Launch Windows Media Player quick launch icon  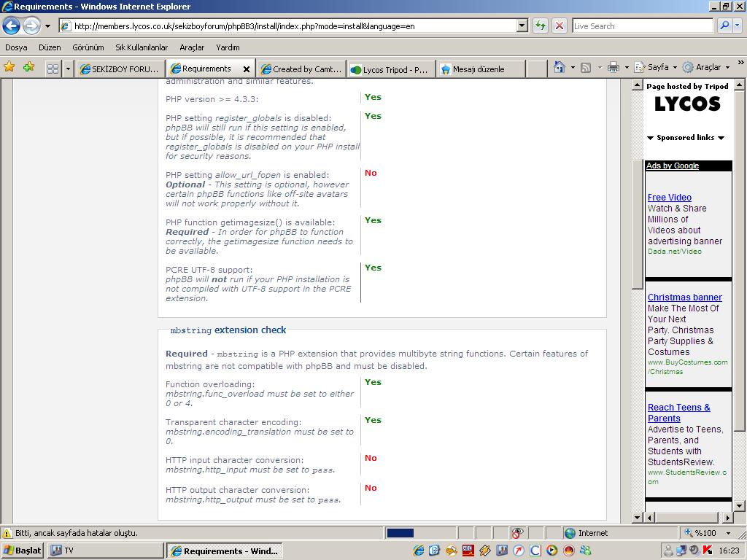coord(551,551)
